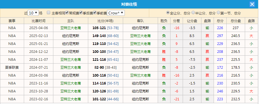The image size is (259, 104).
Task: Open 亚特兰大老鹰 home team on 2024-11-07 row
Action: pyautogui.click(x=71, y=60)
